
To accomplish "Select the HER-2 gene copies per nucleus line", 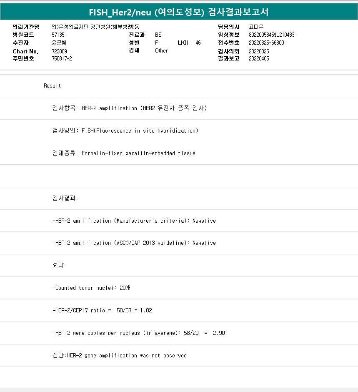I will [139, 333].
